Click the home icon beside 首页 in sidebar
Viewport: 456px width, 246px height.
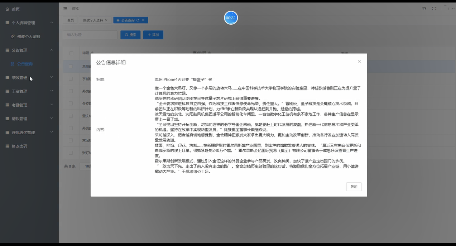coord(7,9)
